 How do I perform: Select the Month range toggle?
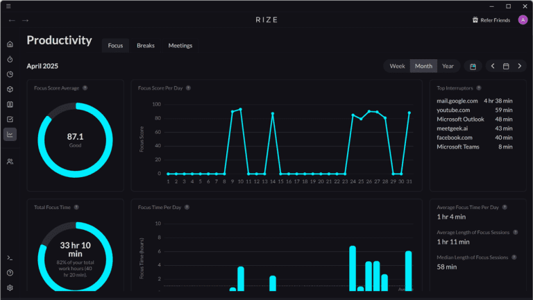(423, 66)
